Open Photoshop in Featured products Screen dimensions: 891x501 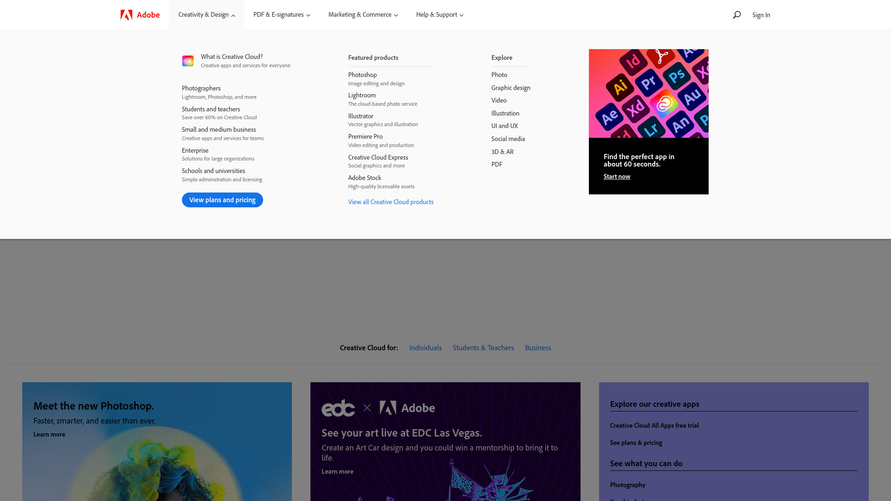tap(376, 79)
